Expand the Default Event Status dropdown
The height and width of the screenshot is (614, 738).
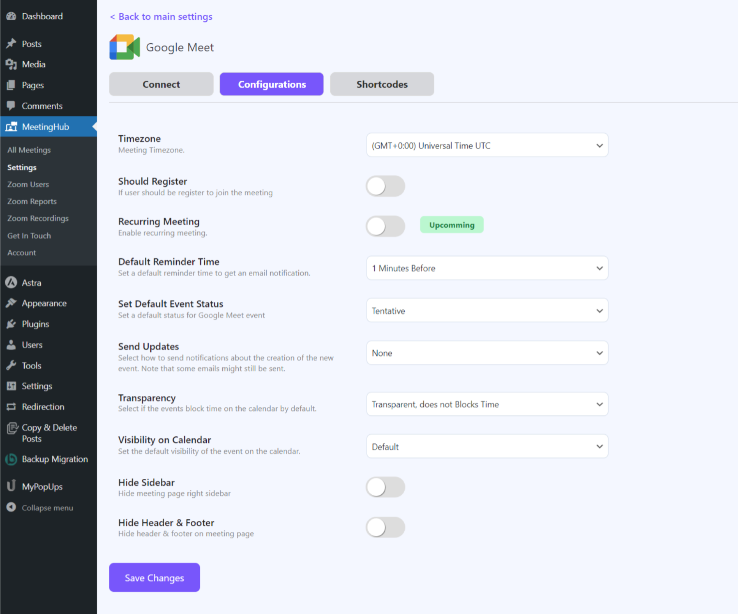click(487, 310)
